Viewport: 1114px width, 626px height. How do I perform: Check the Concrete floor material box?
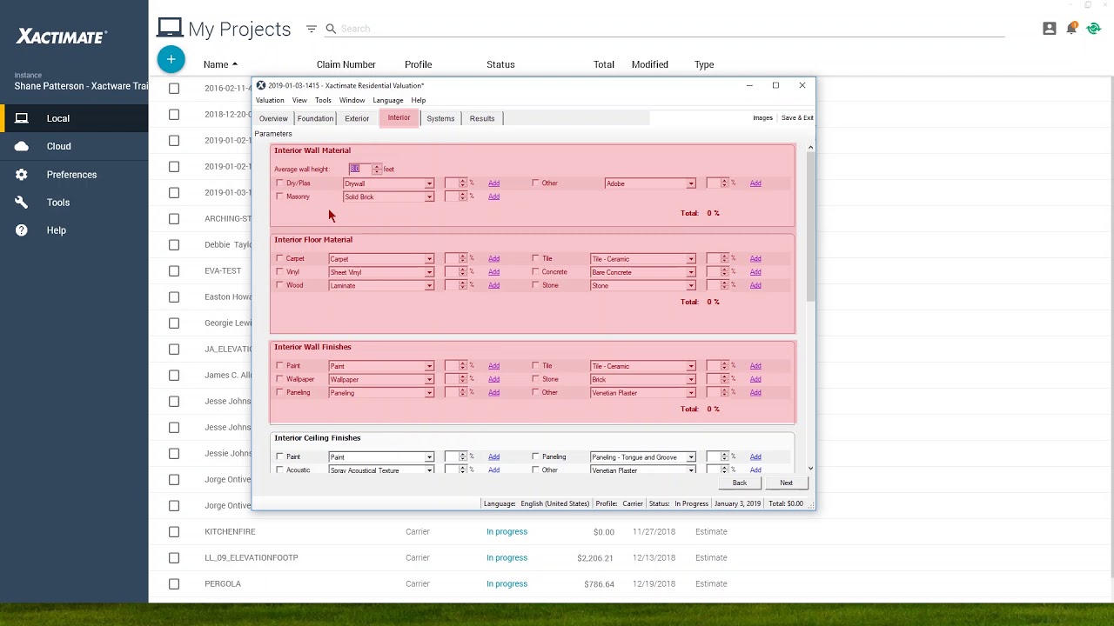[535, 272]
